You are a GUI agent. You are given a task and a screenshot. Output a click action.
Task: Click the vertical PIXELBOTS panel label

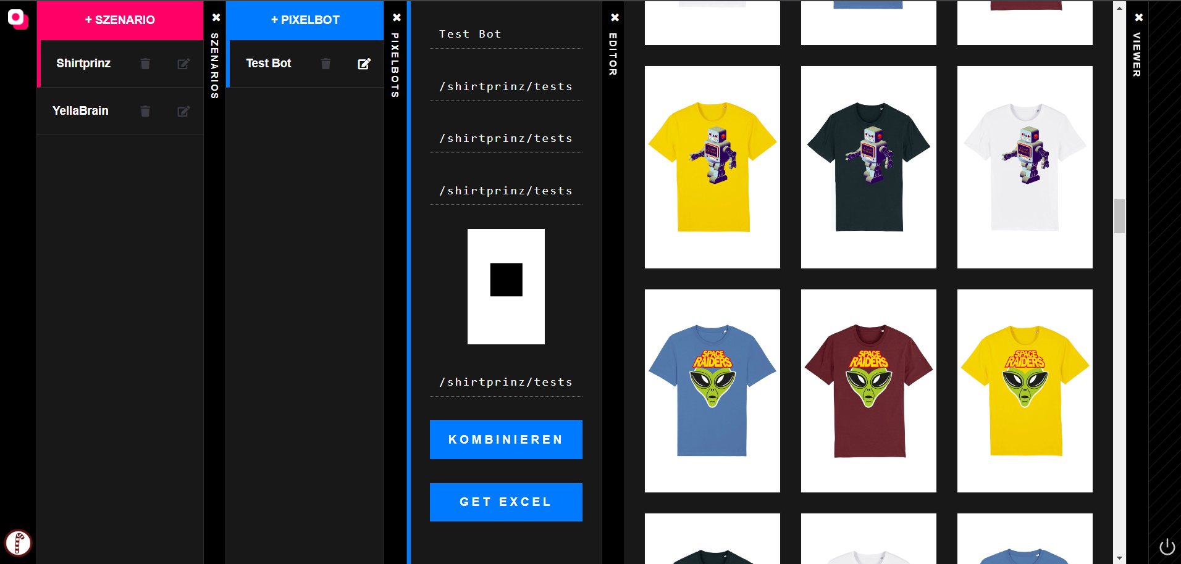395,65
